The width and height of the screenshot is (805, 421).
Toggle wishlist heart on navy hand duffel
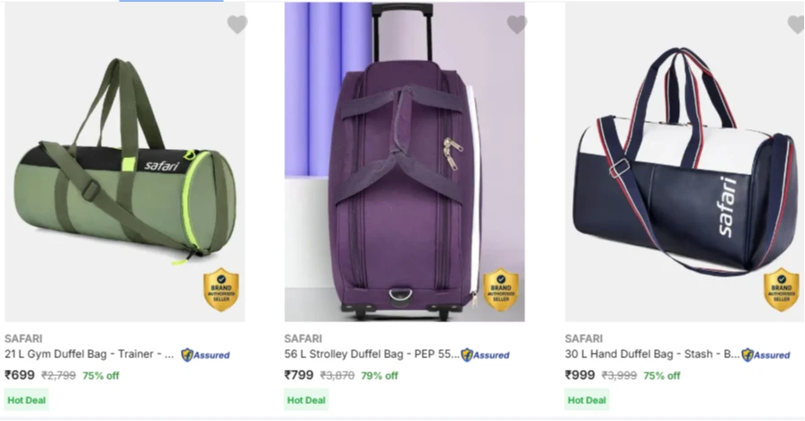tap(797, 24)
